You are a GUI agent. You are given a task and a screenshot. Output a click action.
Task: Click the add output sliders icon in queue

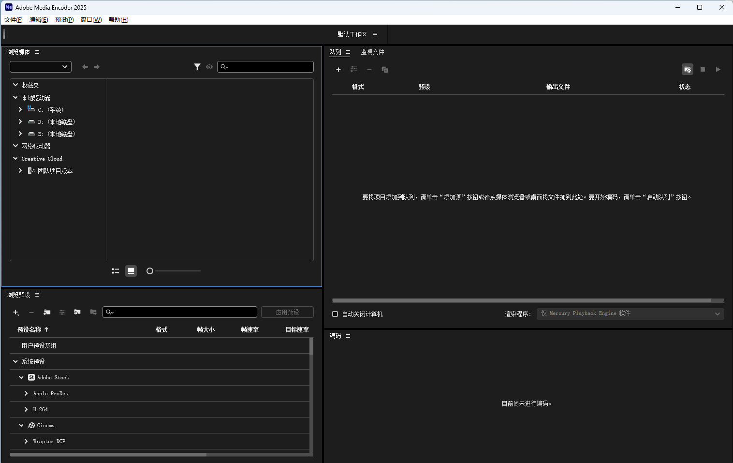354,70
